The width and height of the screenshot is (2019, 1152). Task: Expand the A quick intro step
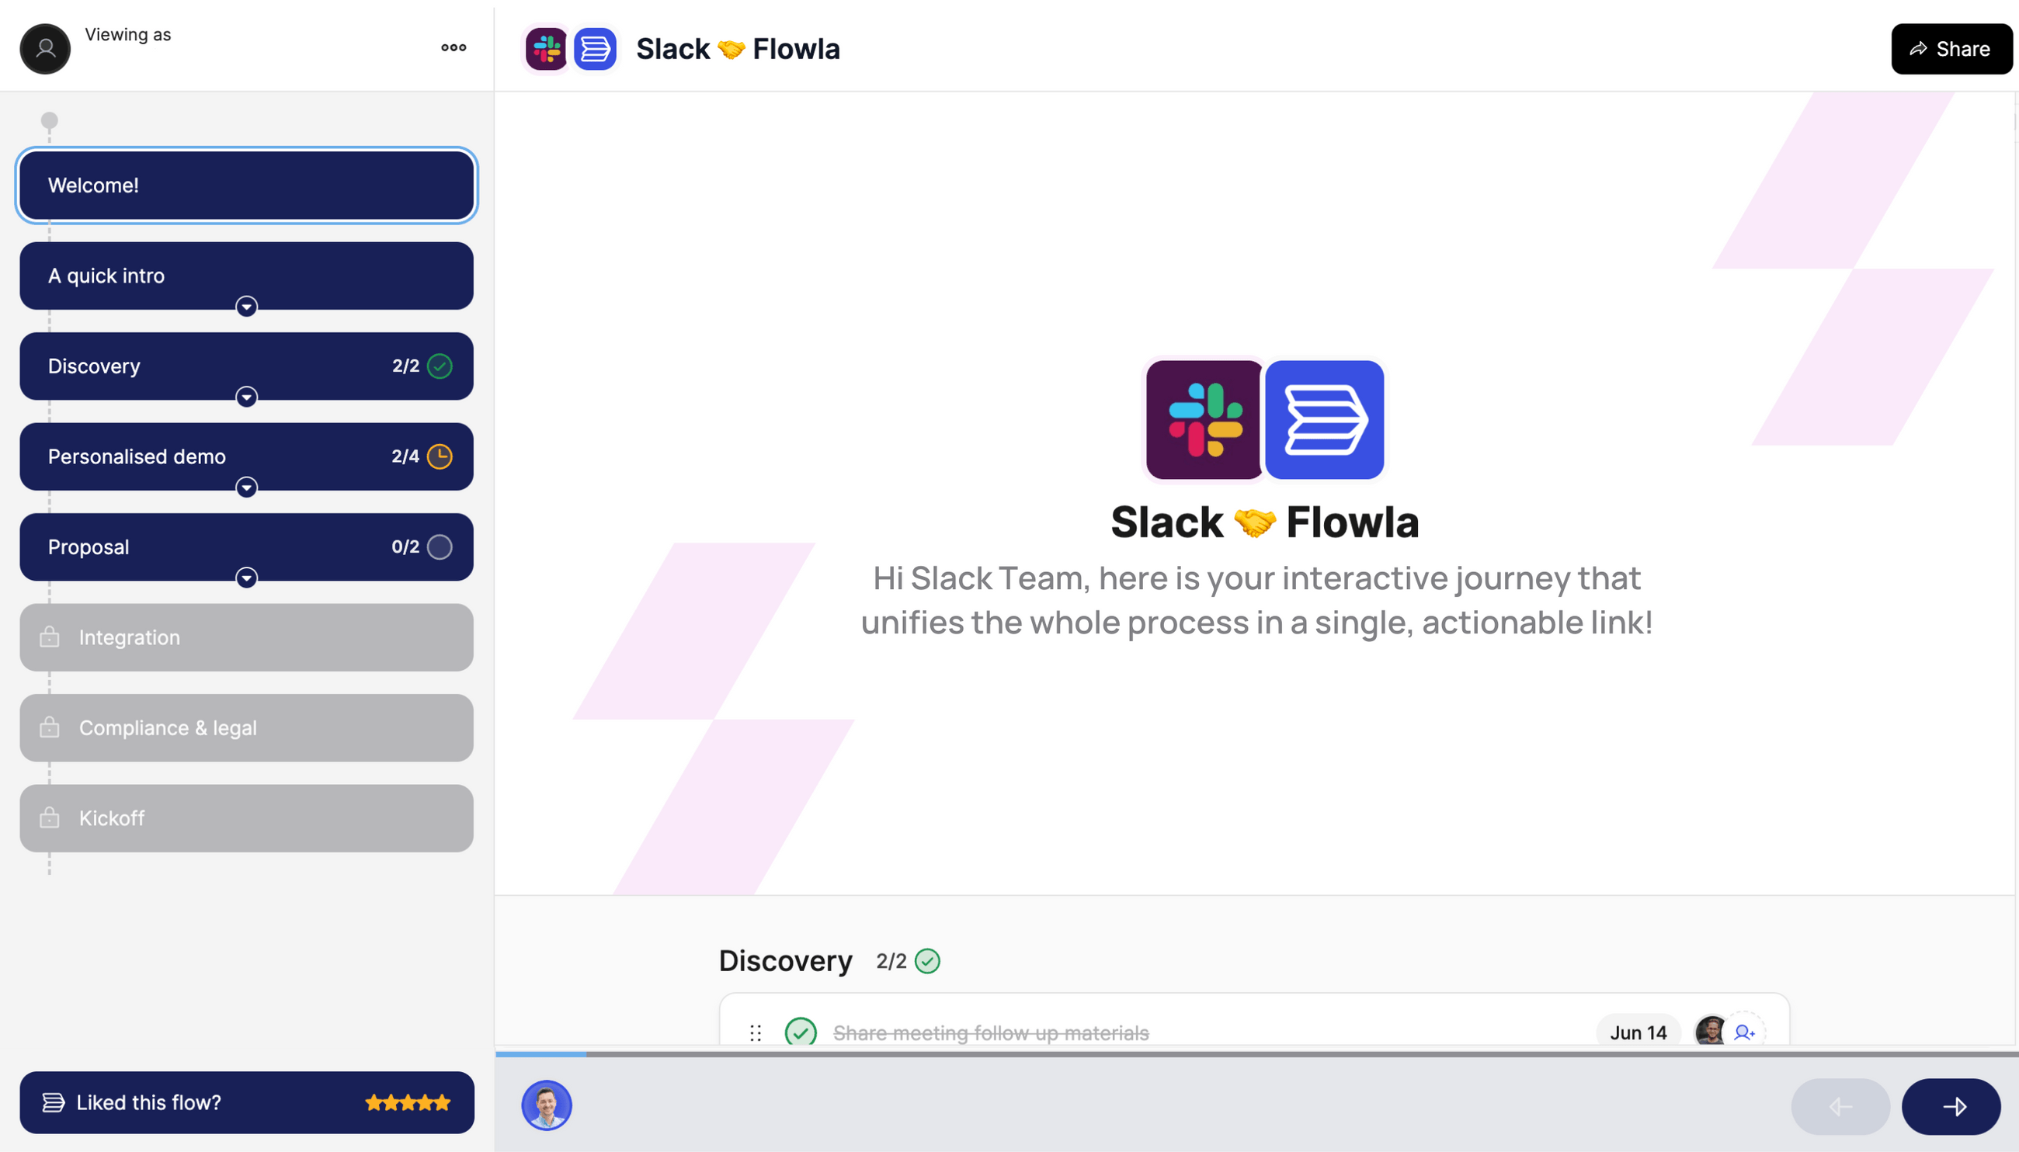point(246,306)
